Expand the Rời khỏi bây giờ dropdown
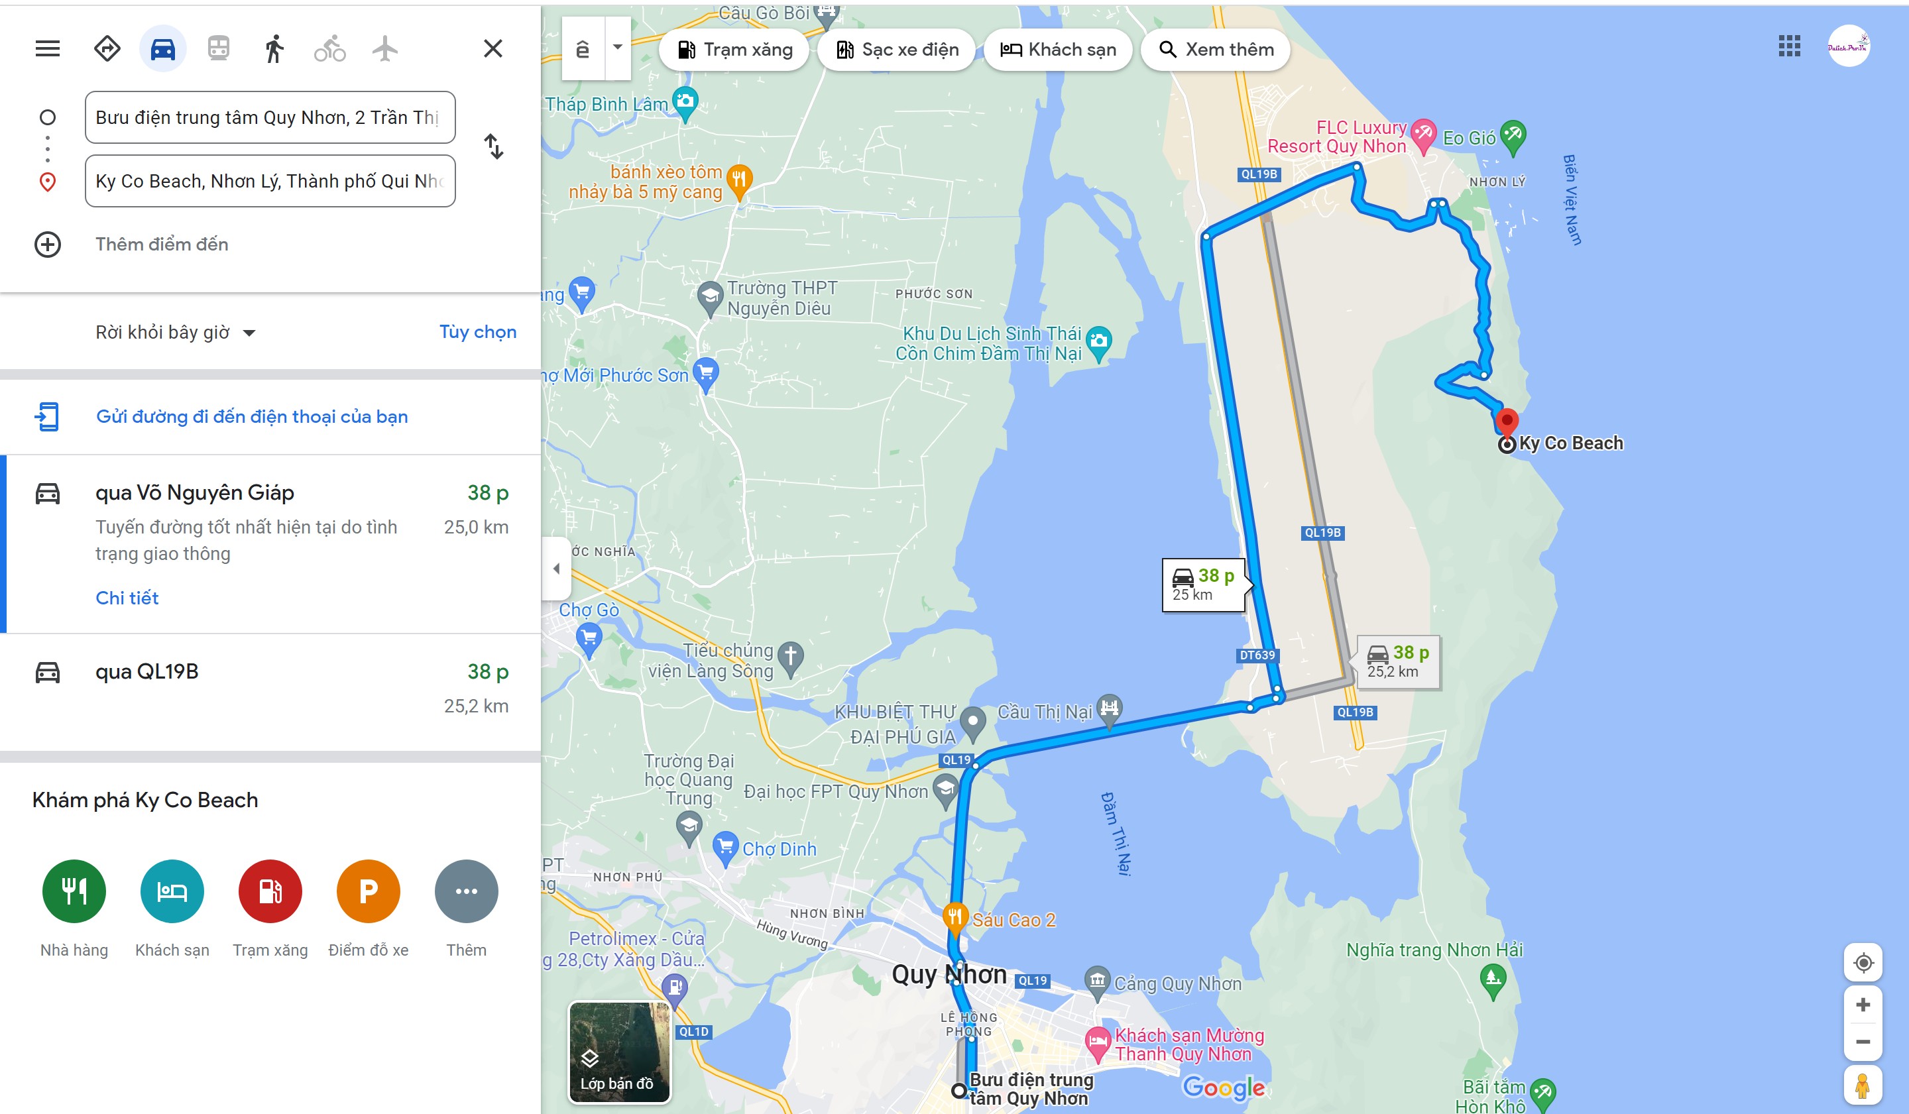The image size is (1909, 1114). 175,333
